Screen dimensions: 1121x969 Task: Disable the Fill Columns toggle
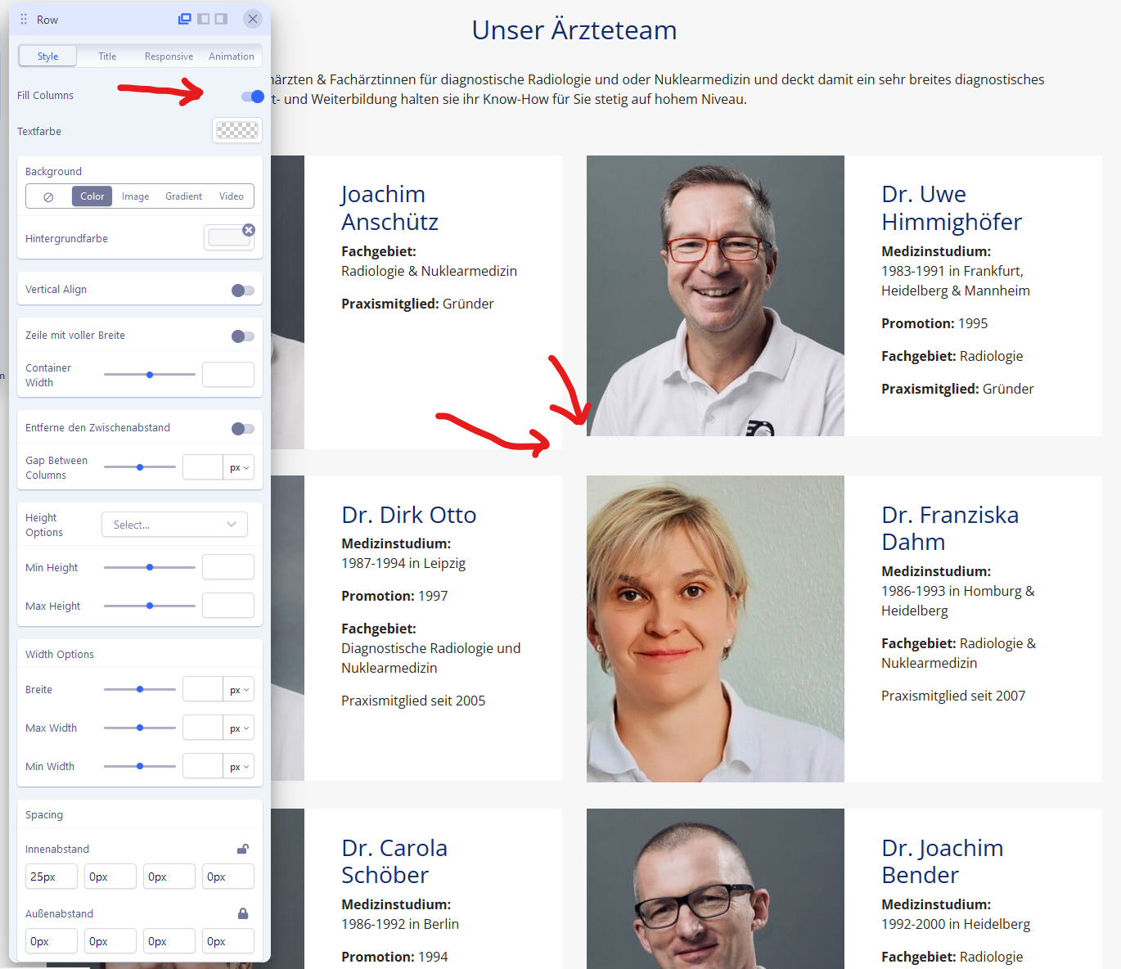(x=252, y=97)
